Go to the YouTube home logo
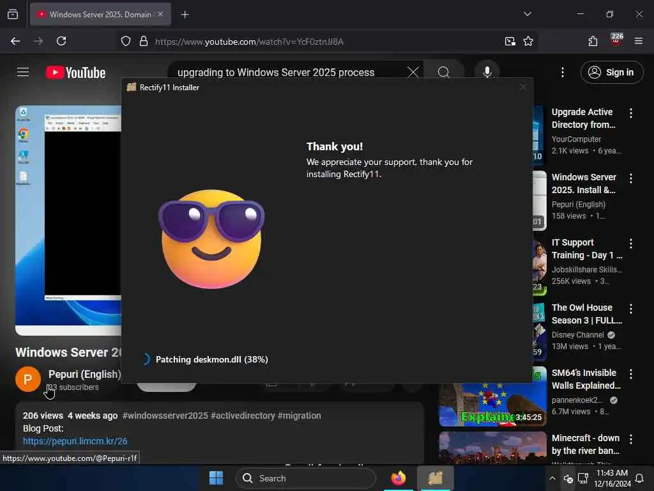 (75, 72)
